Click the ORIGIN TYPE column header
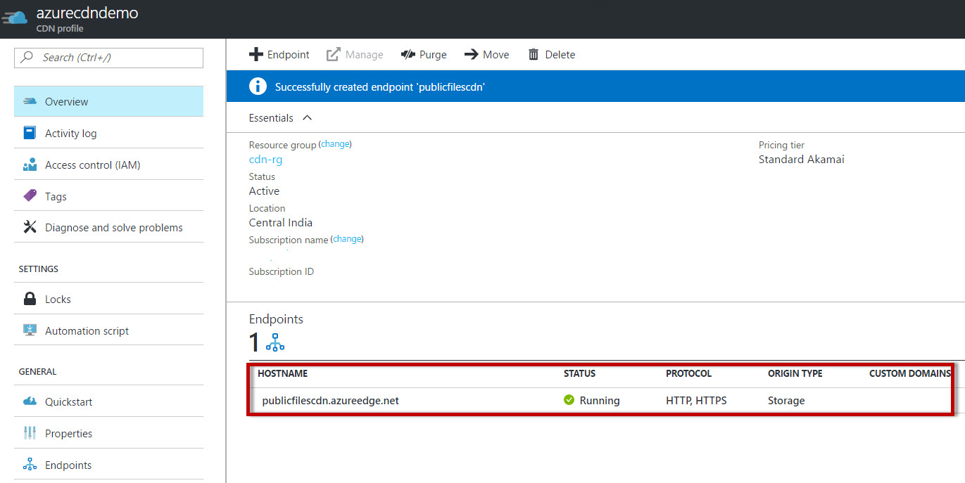The width and height of the screenshot is (965, 483). [795, 373]
